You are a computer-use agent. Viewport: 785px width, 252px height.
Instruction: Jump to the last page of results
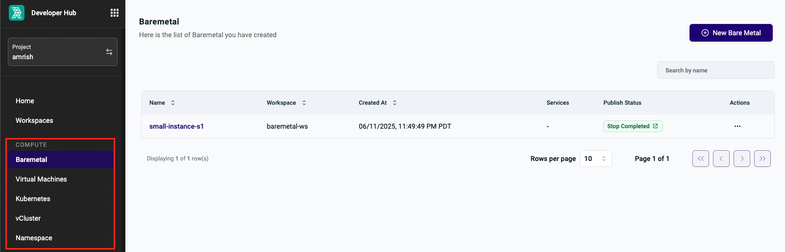762,159
